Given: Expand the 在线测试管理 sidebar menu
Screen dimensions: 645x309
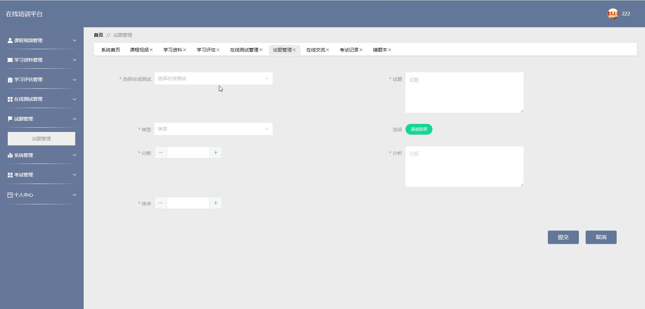Looking at the screenshot, I should tap(75, 99).
